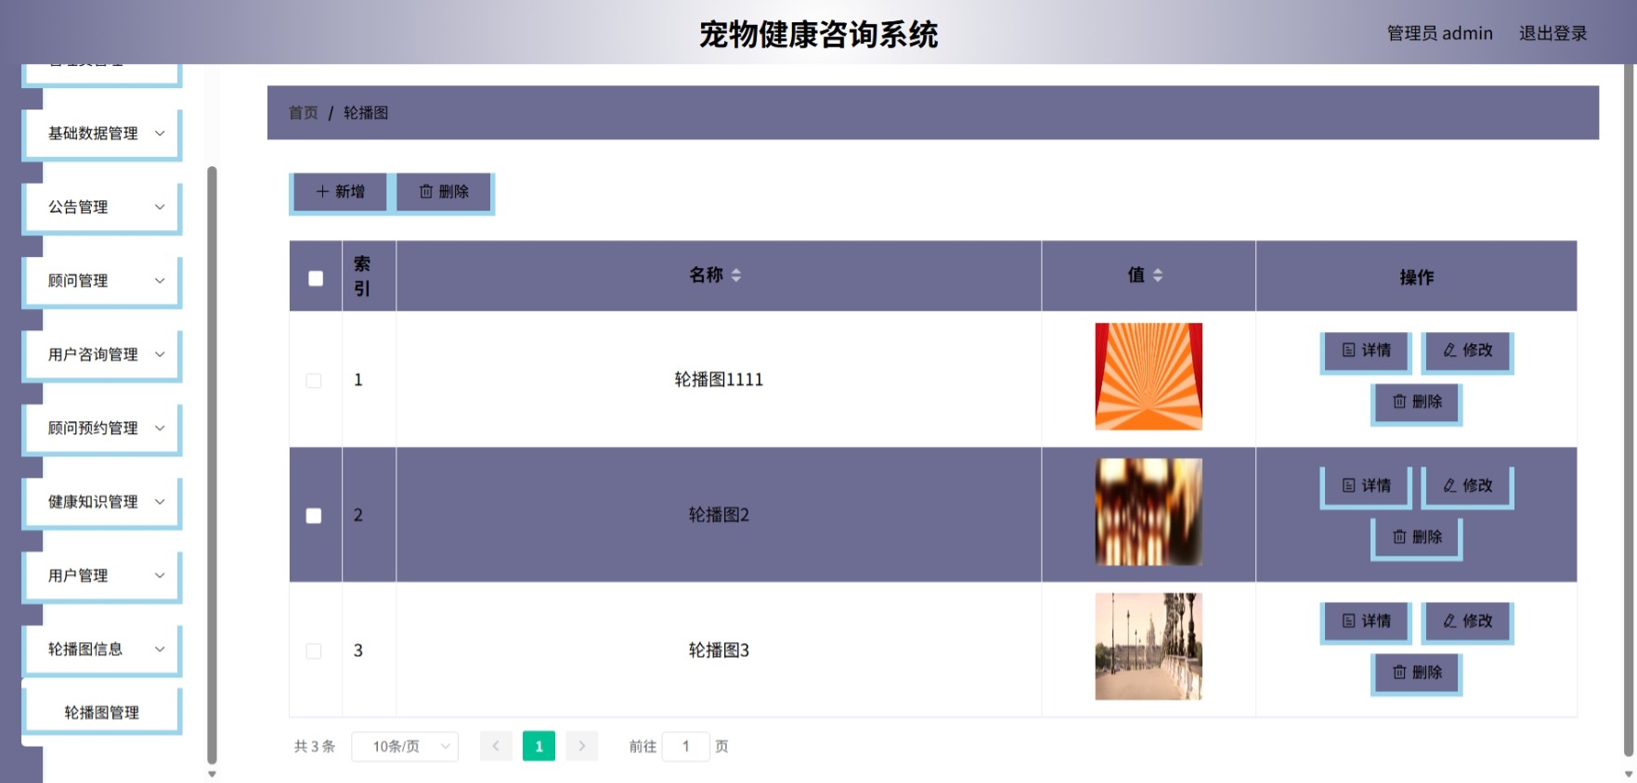Click the 详情 document icon for 轮播图1111
Viewport: 1637px width, 783px height.
coord(1349,350)
